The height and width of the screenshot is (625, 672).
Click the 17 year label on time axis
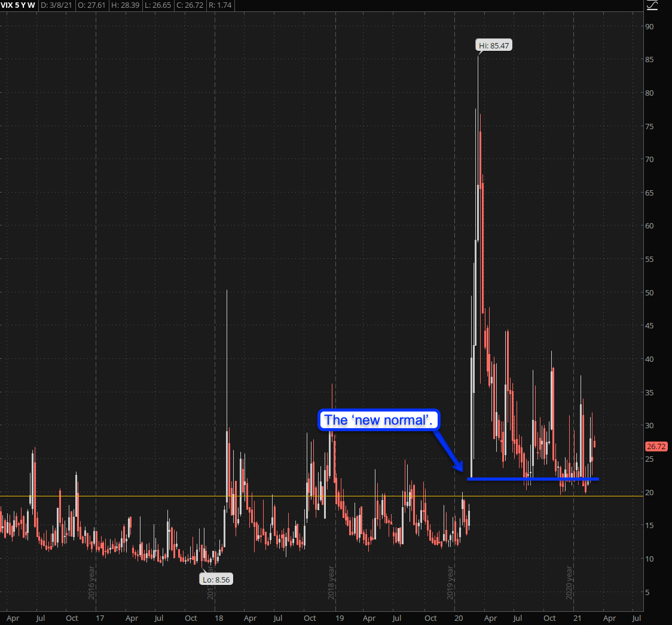(x=100, y=618)
